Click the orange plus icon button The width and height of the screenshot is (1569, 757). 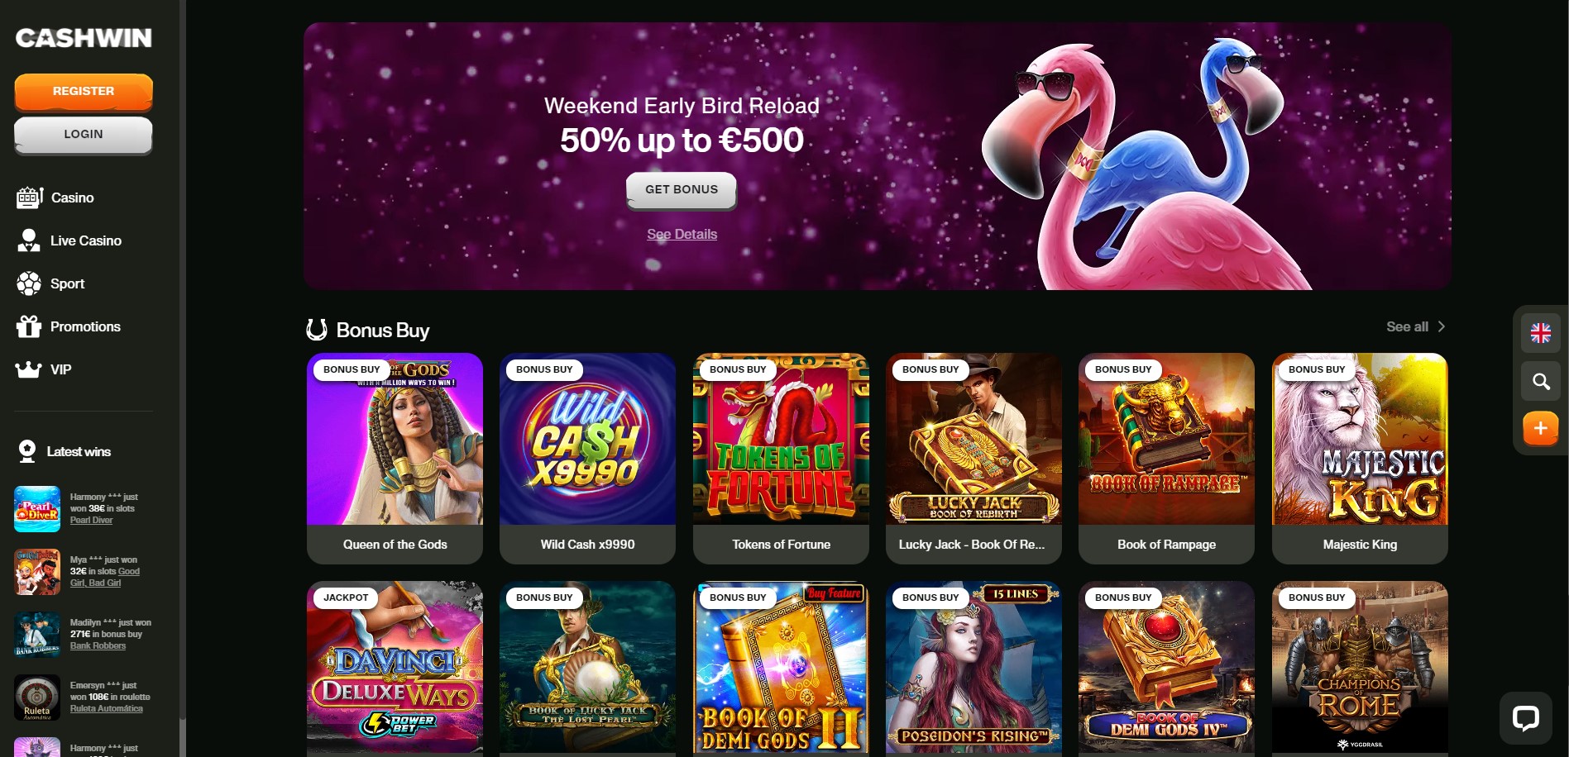tap(1540, 429)
